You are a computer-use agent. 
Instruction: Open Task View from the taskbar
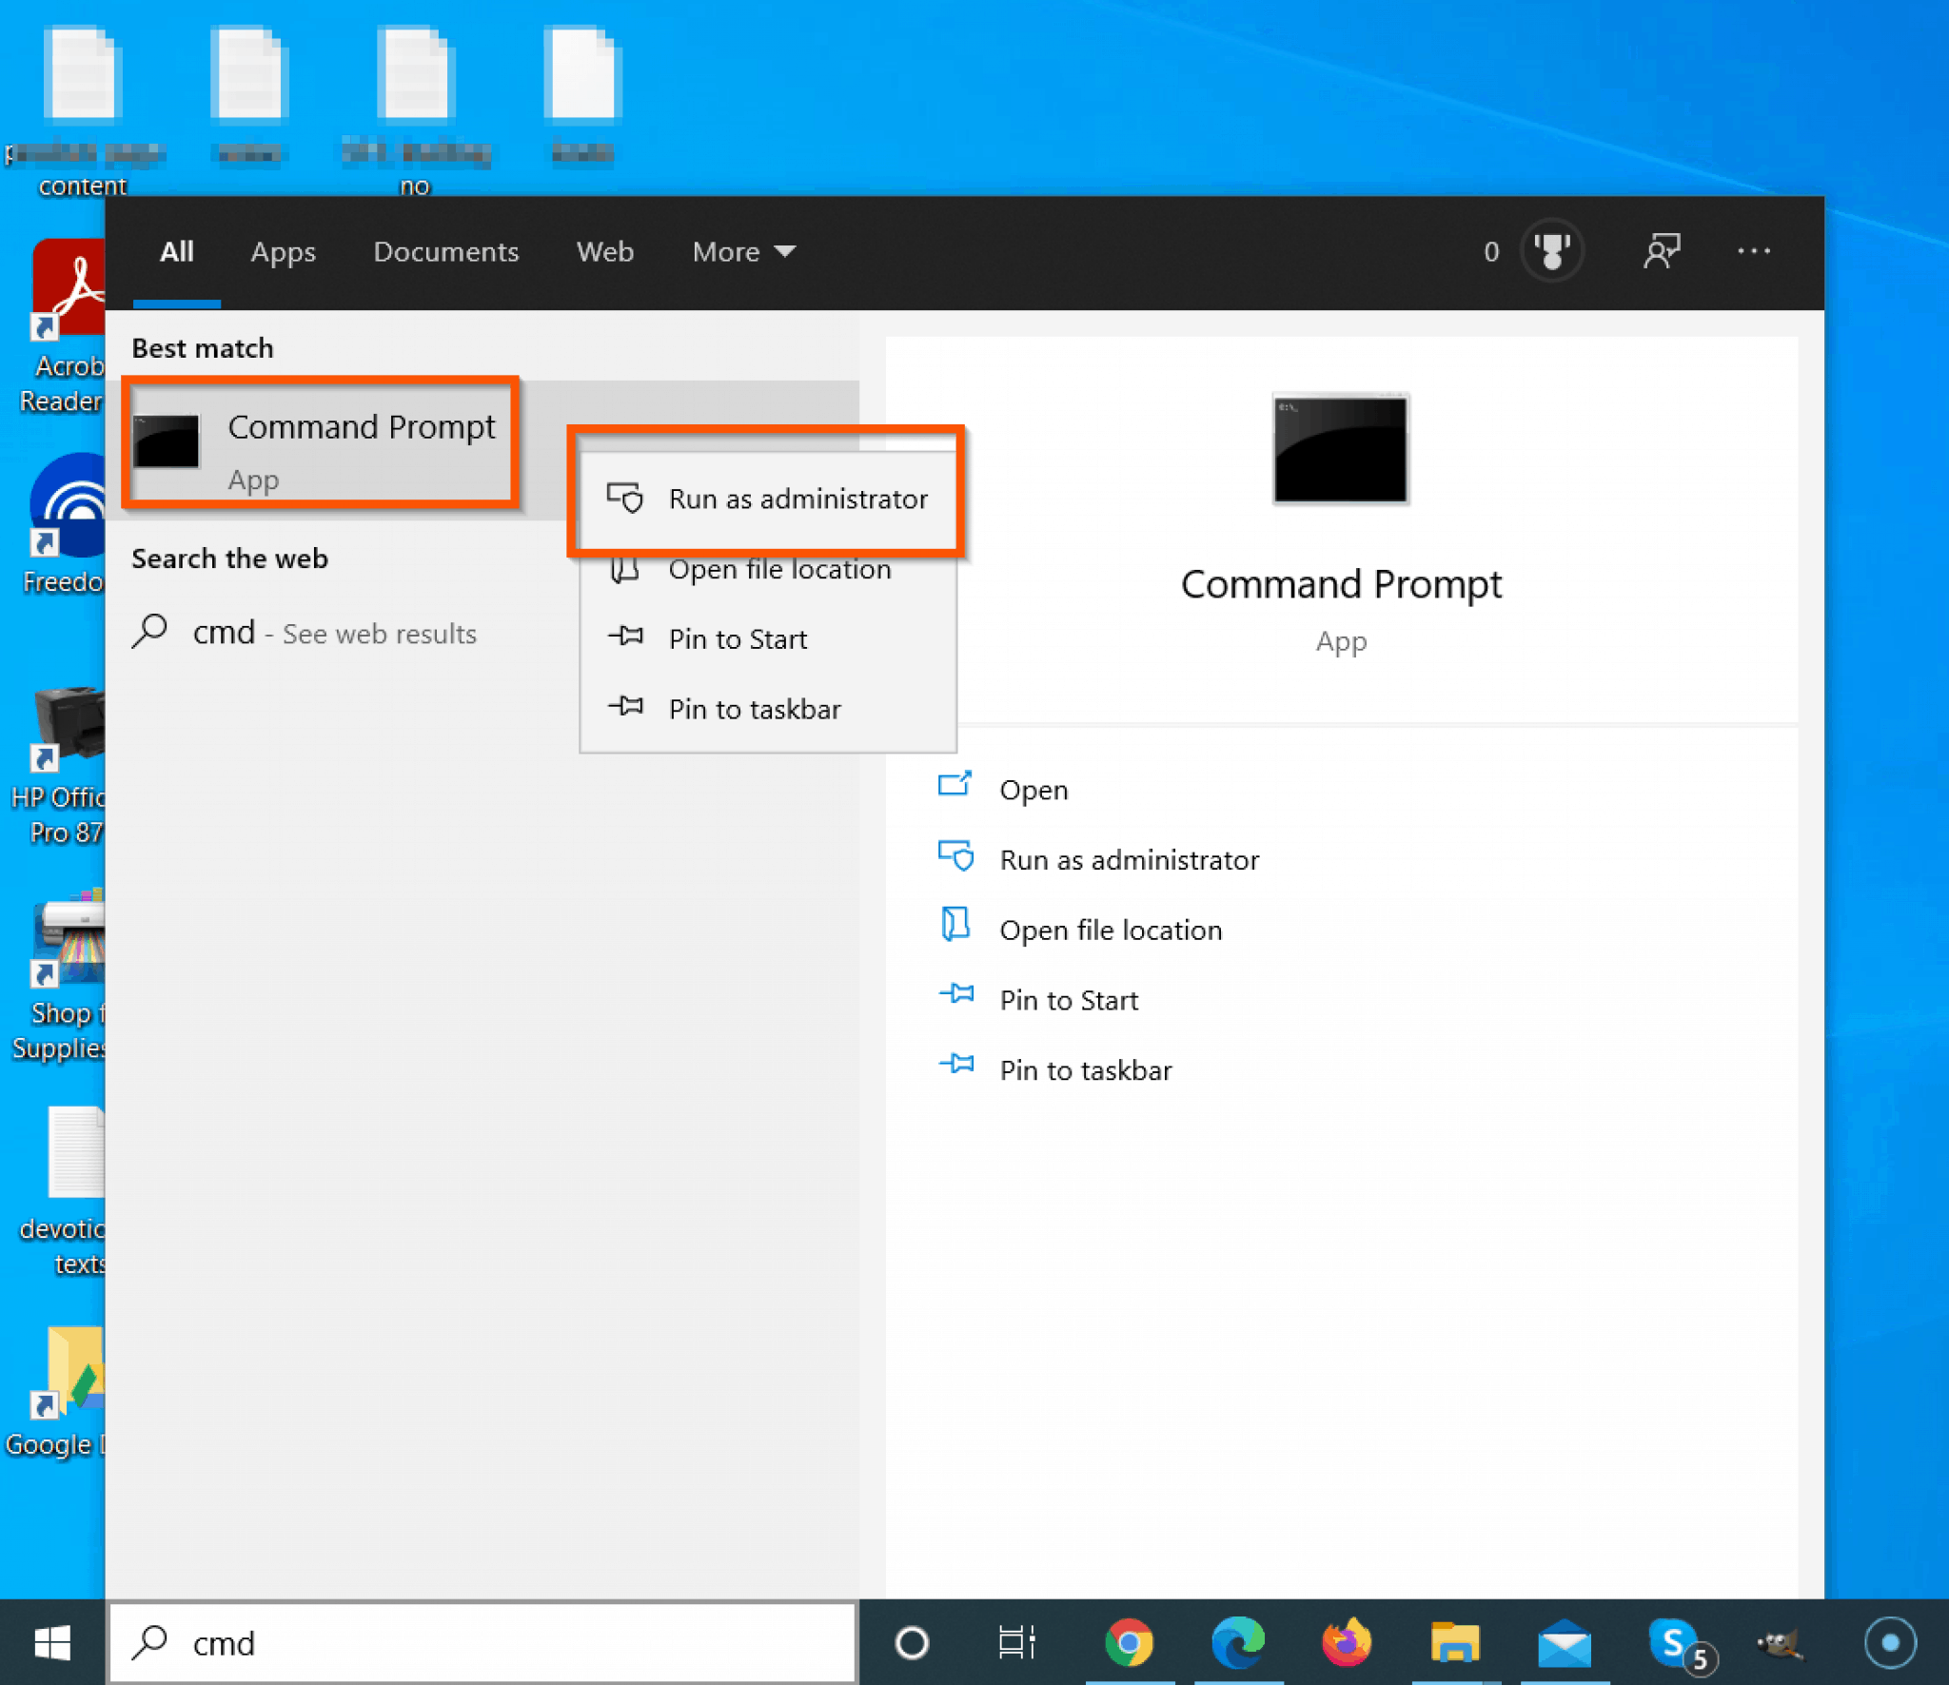tap(1015, 1643)
